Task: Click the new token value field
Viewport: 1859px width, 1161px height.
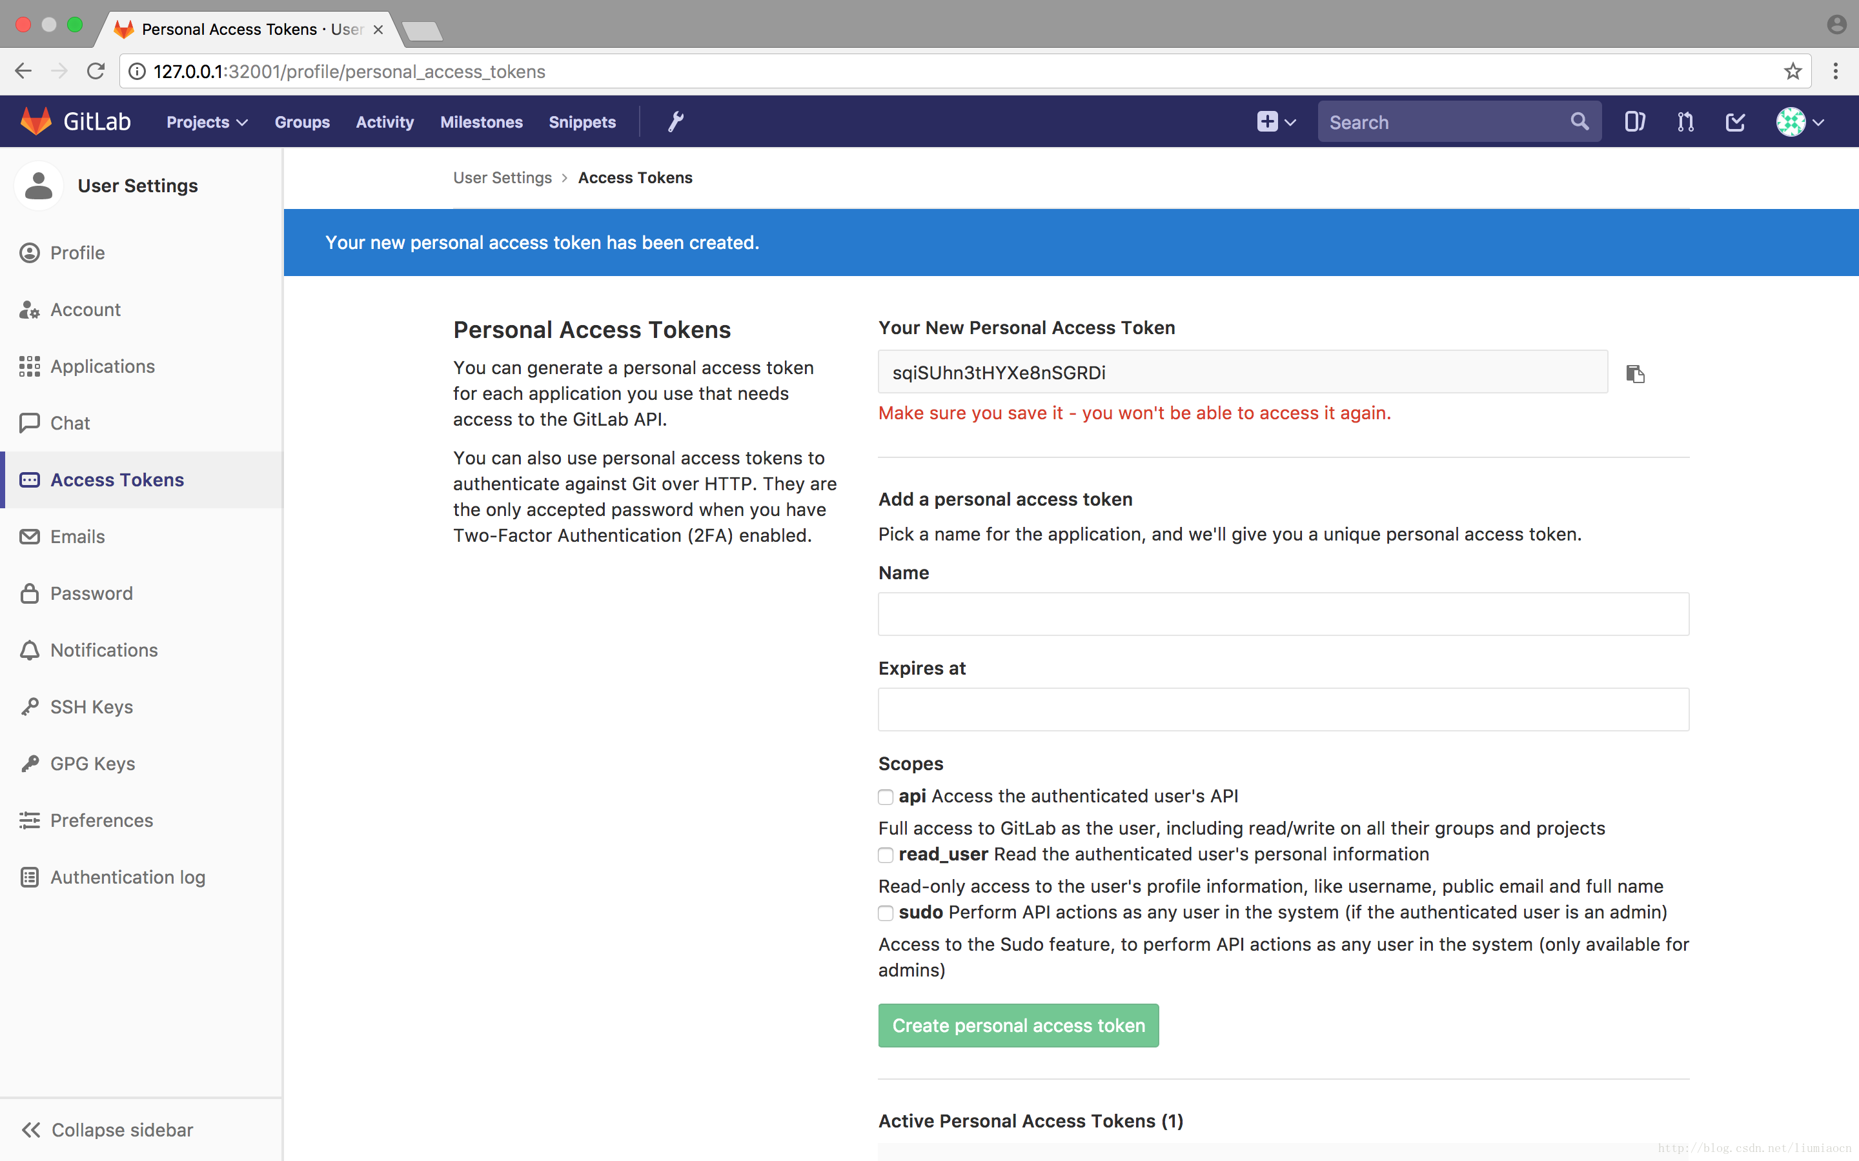Action: tap(1242, 372)
